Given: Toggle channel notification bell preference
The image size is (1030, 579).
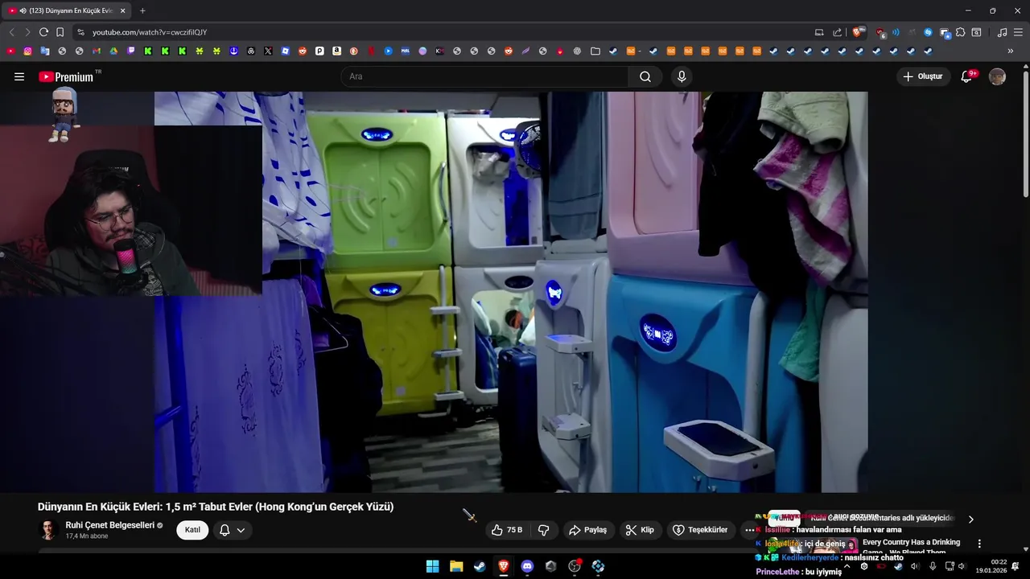Looking at the screenshot, I should (232, 530).
